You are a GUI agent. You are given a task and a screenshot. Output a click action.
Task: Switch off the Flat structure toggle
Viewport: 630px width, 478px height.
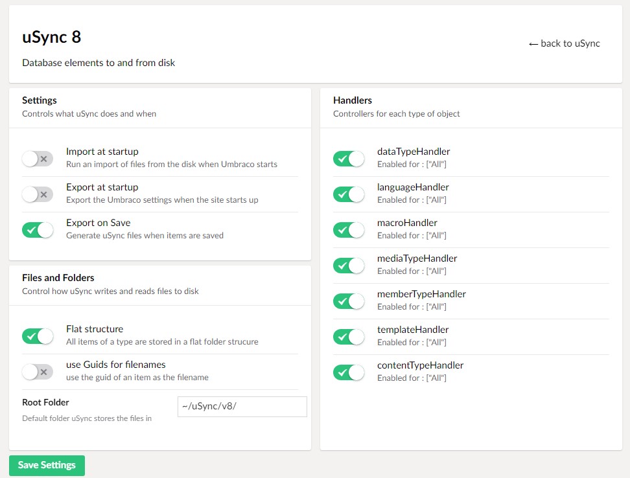coord(38,336)
